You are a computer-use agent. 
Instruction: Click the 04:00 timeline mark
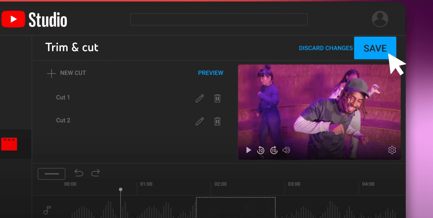[x=368, y=184]
